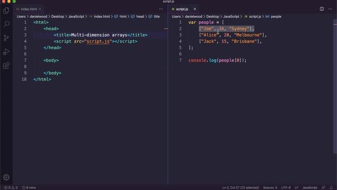Click the "Alice" array row in script.js
Viewport: 337px width, 190px height.
[x=233, y=35]
